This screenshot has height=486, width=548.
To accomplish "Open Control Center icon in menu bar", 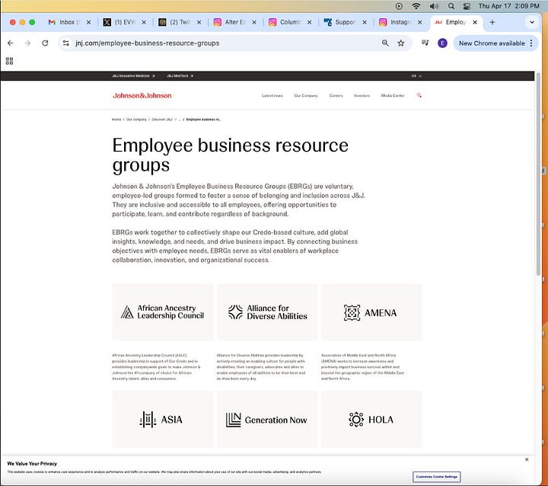I will (467, 6).
